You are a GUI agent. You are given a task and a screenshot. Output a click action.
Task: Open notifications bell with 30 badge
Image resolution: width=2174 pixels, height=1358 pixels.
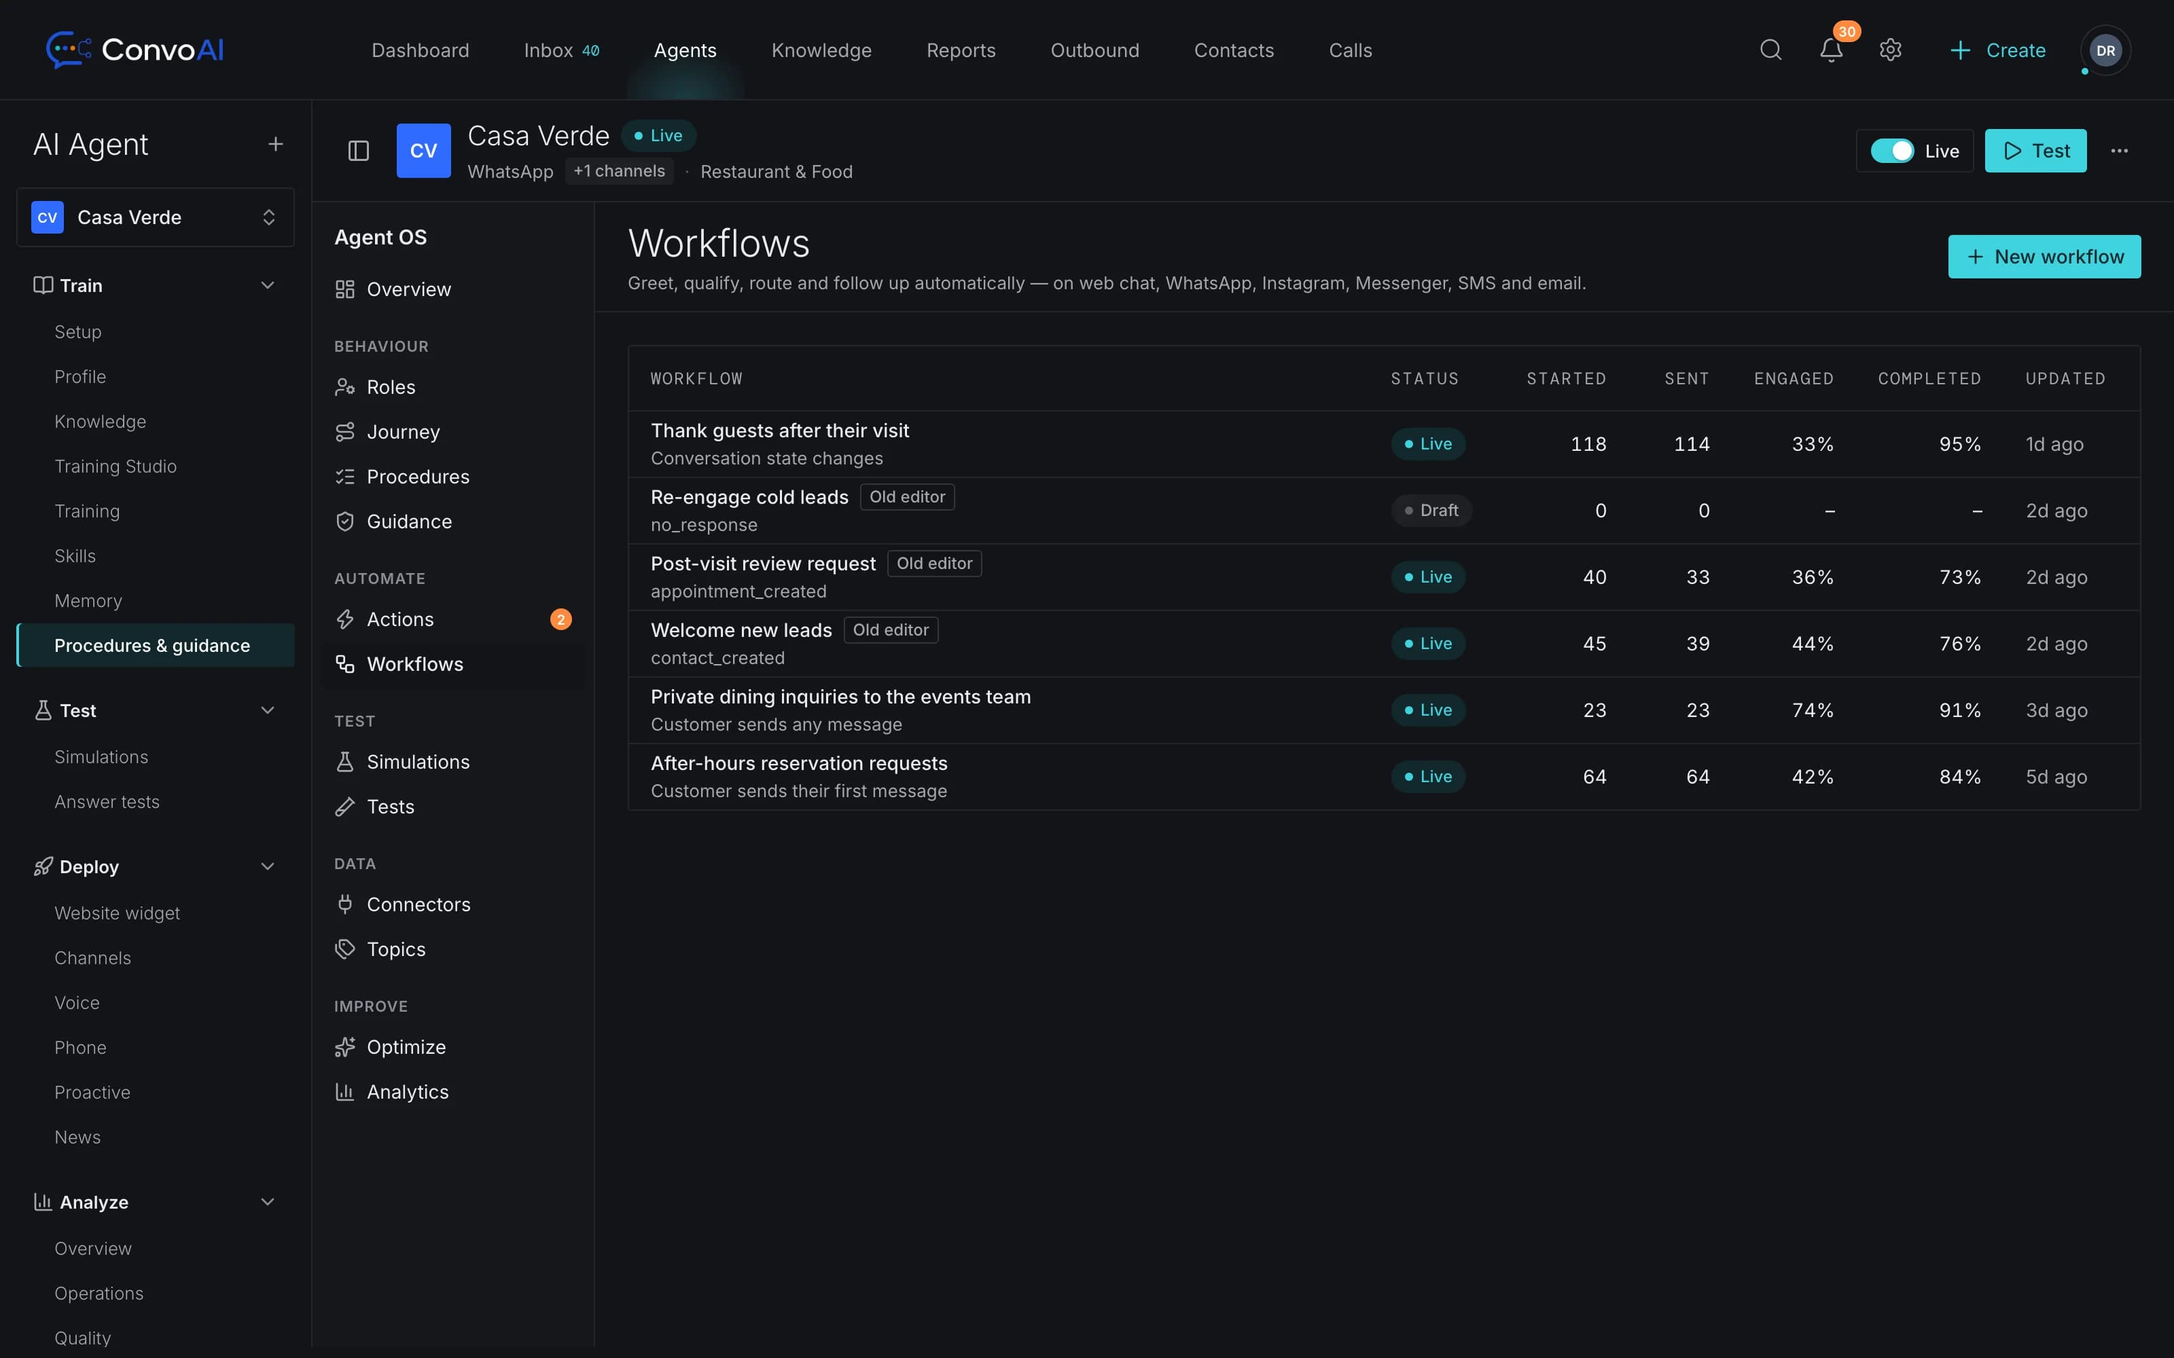click(1831, 50)
